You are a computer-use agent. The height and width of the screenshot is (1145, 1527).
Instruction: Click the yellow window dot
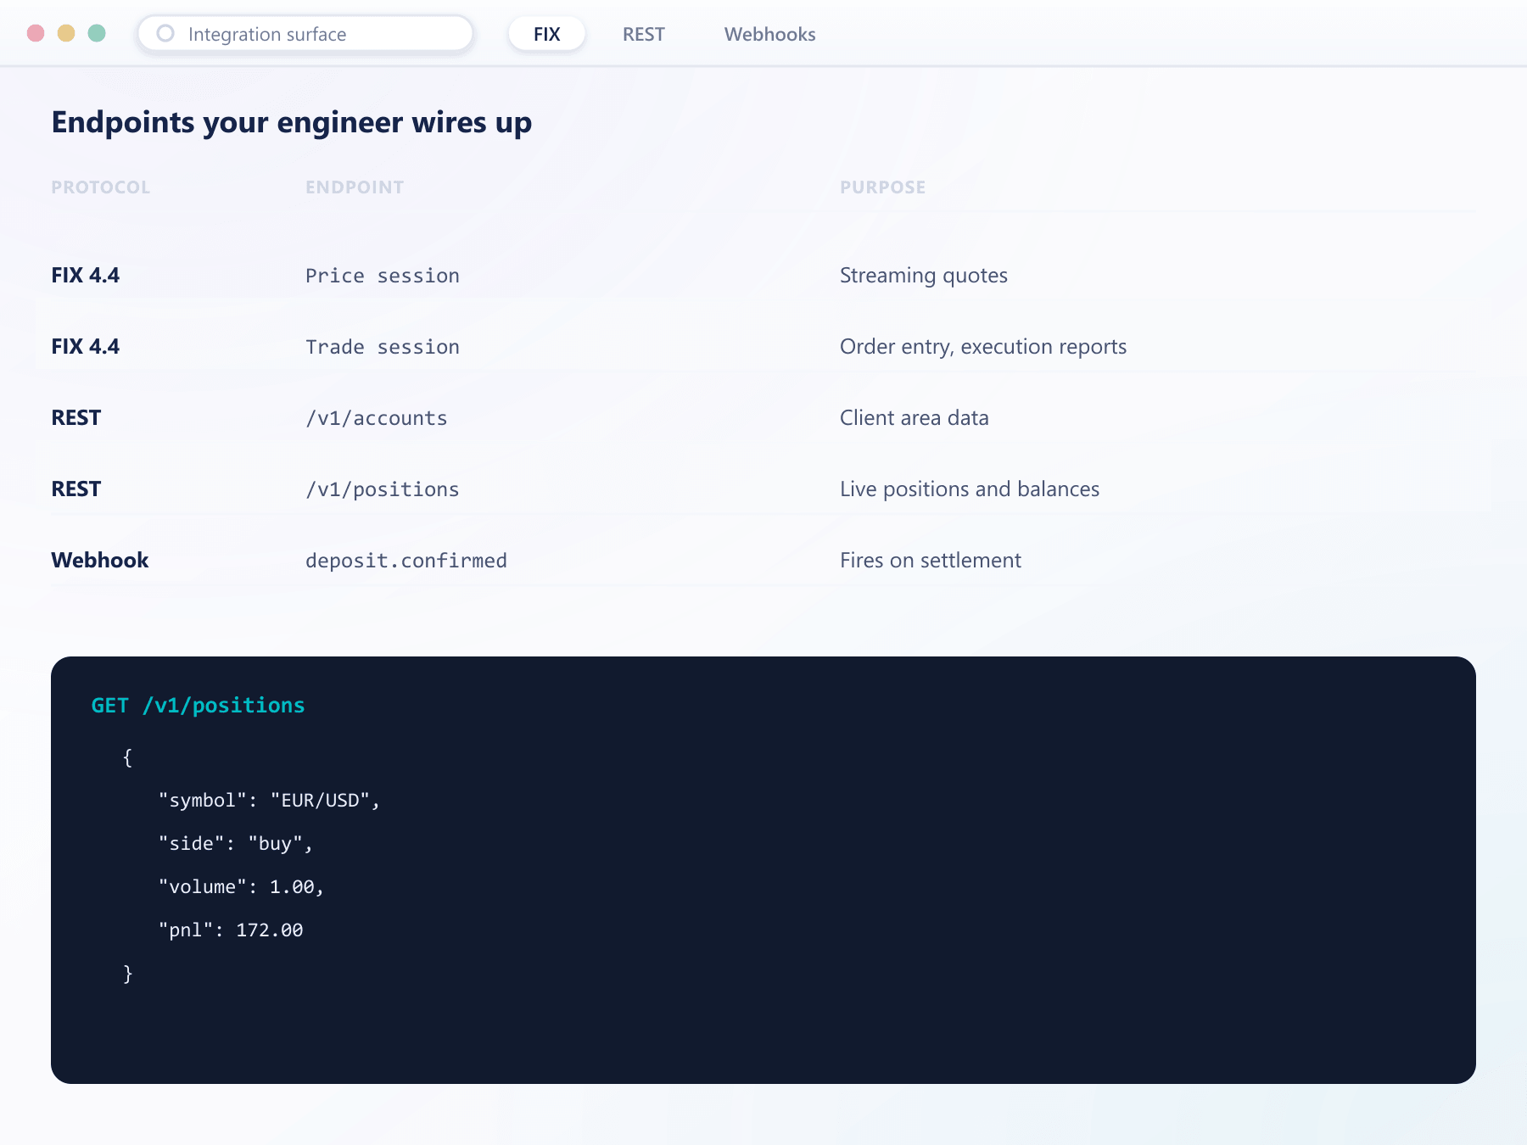(x=66, y=33)
